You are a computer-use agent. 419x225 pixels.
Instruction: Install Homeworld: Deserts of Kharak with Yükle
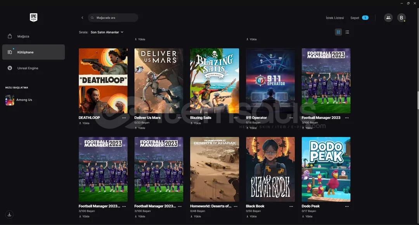[x=196, y=216]
